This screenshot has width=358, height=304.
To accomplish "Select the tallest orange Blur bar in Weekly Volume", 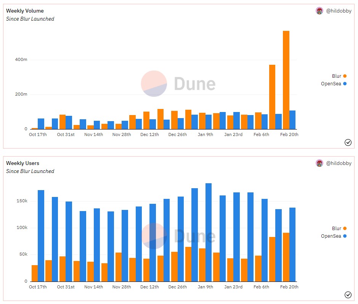I will pos(286,80).
